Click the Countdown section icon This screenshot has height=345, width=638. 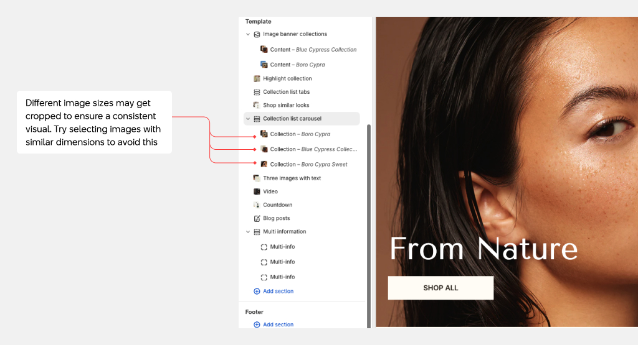257,205
